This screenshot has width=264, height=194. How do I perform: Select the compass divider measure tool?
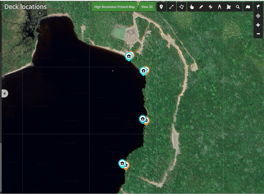220,7
